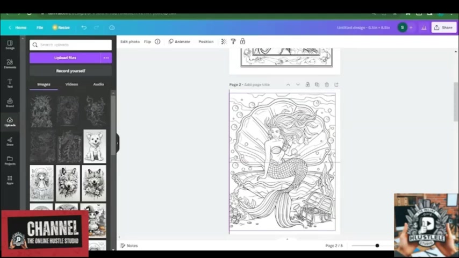Click the Search uploads field
The height and width of the screenshot is (258, 459).
point(70,45)
